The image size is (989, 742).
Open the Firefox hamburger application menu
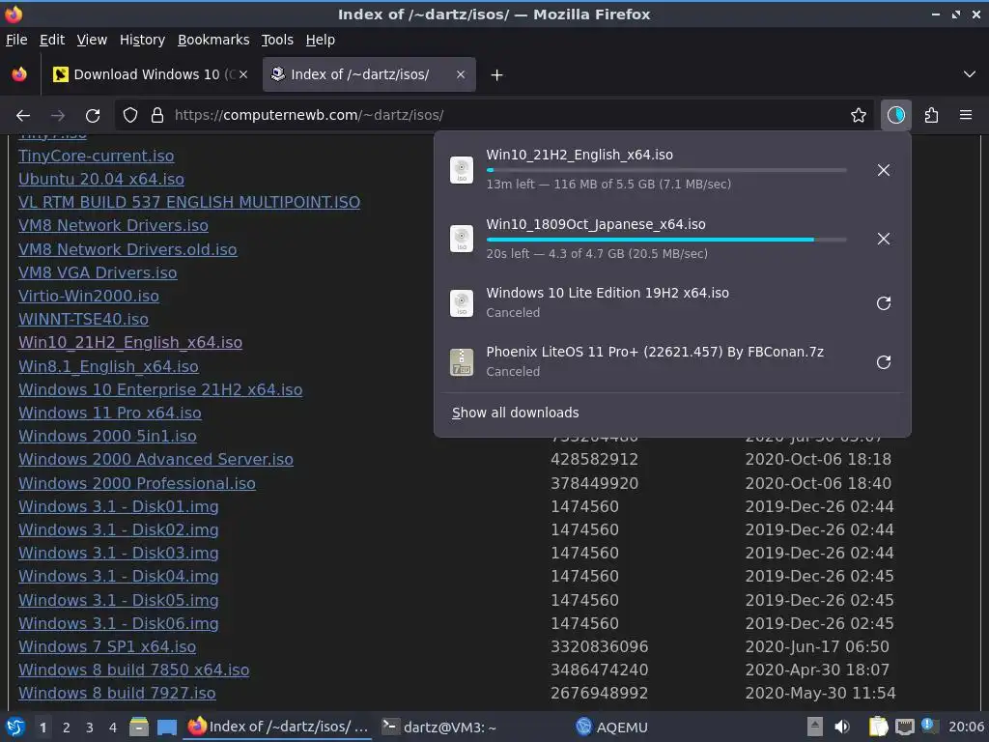click(966, 116)
